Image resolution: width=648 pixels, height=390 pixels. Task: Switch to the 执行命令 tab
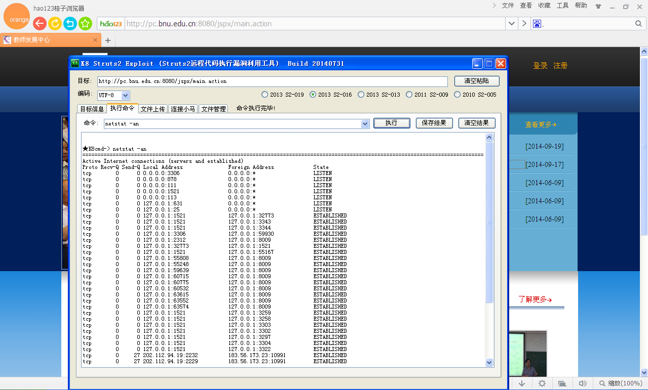click(122, 108)
